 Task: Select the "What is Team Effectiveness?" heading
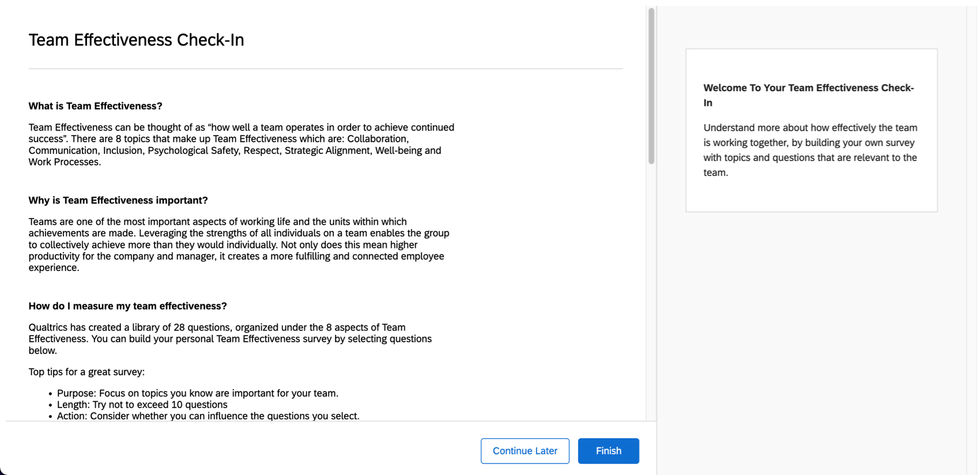tap(96, 106)
